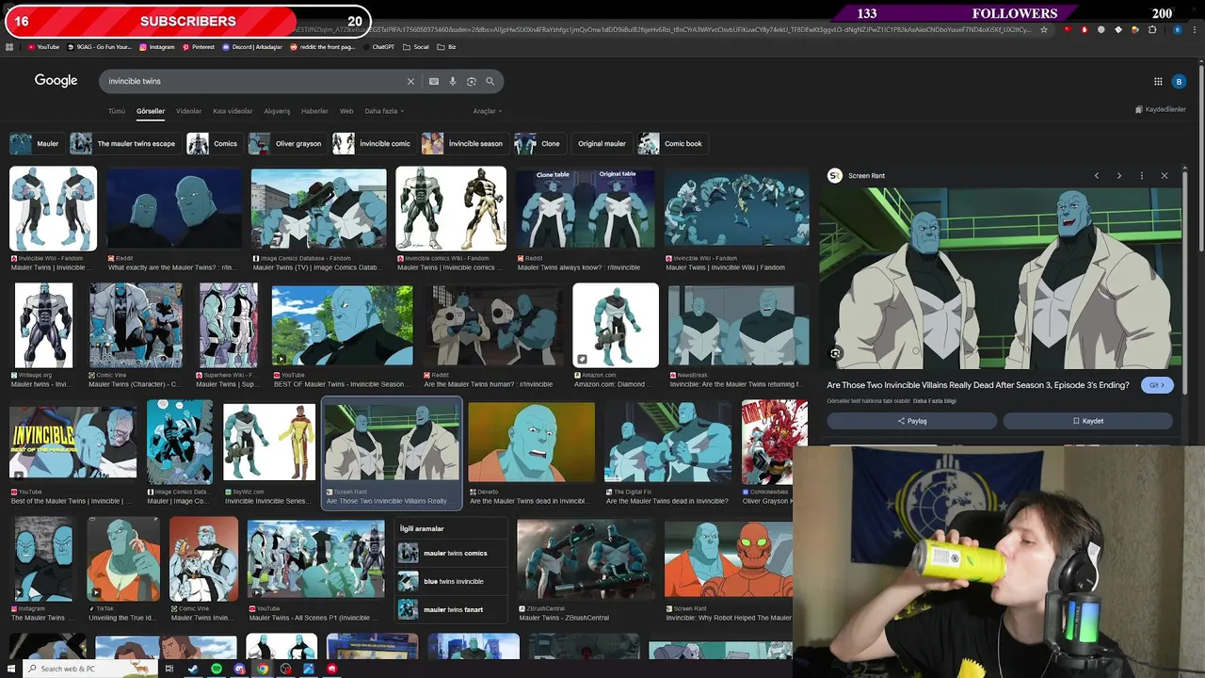This screenshot has width=1205, height=678.
Task: Open Spotify from the taskbar
Action: 217,669
